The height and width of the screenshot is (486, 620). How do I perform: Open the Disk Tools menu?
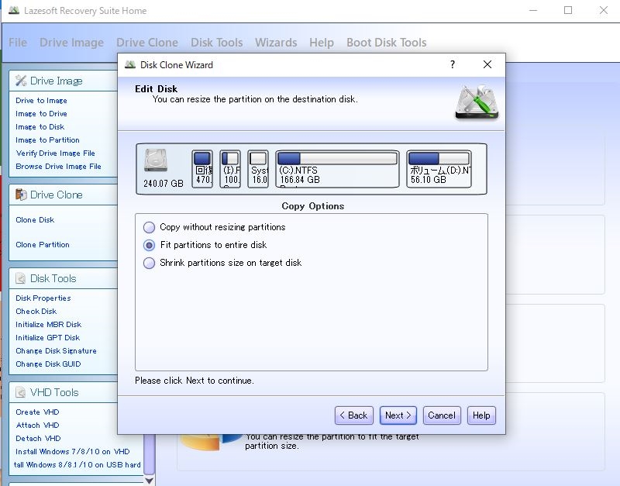(217, 43)
